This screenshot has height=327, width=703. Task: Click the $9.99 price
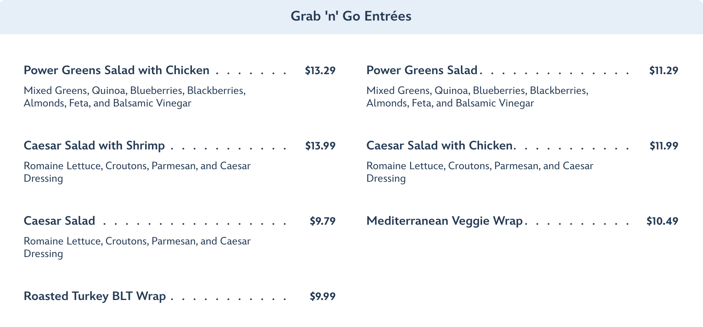point(322,297)
